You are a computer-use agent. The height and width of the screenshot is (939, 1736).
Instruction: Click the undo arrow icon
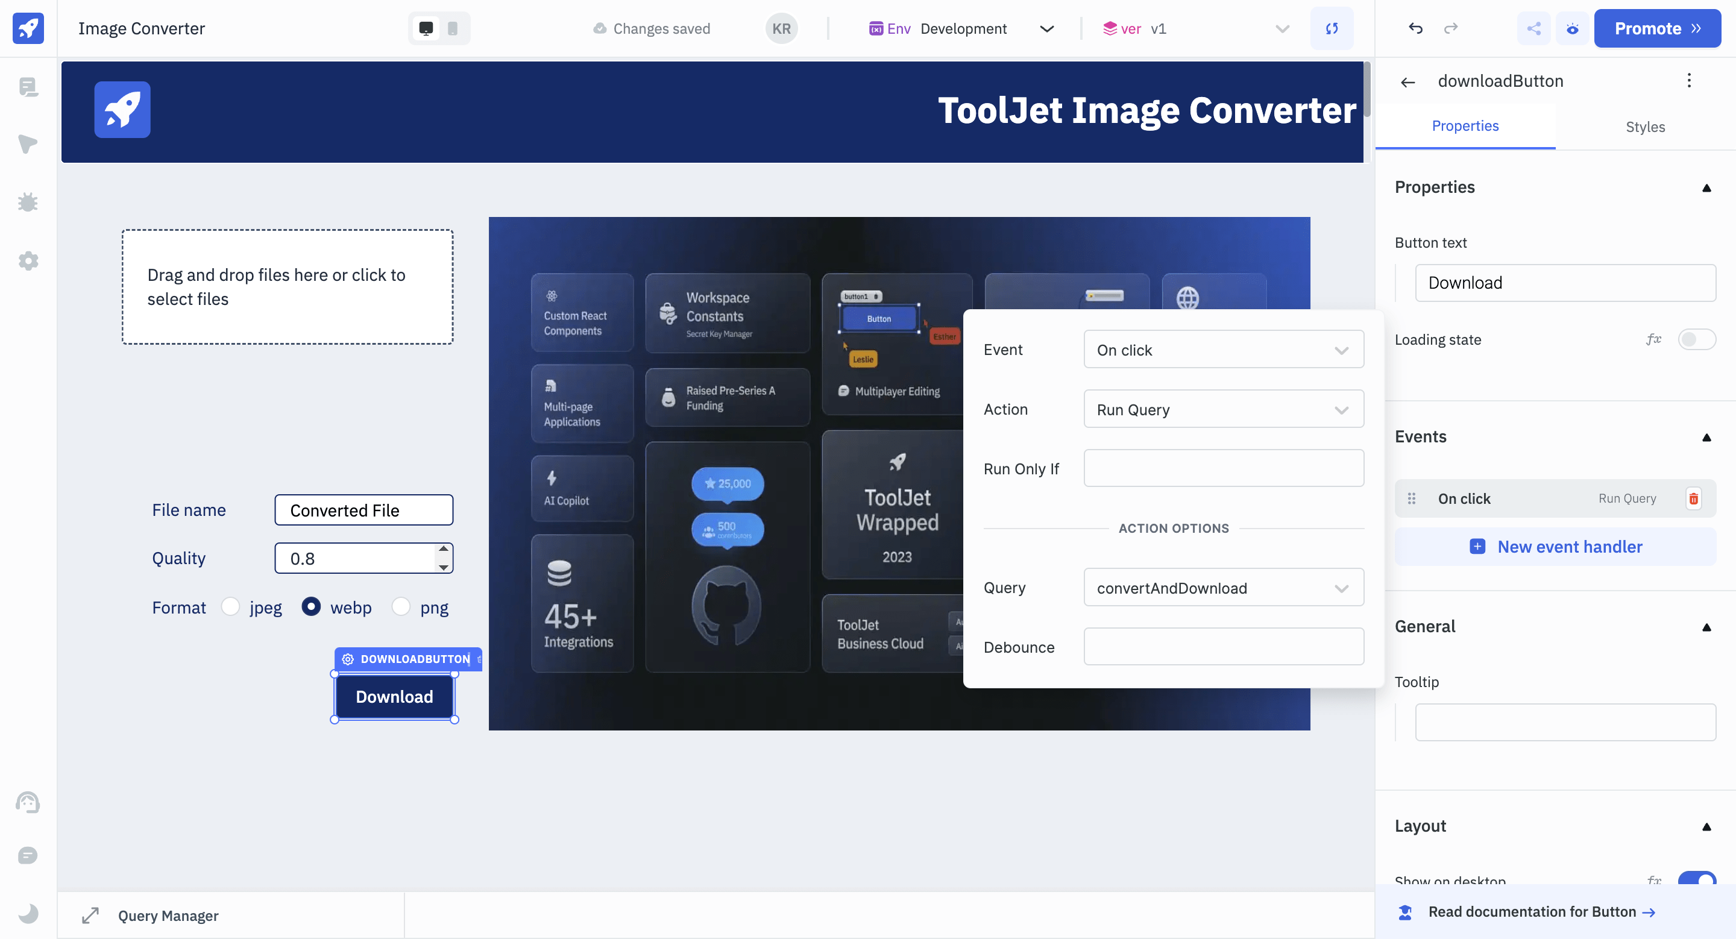point(1415,28)
